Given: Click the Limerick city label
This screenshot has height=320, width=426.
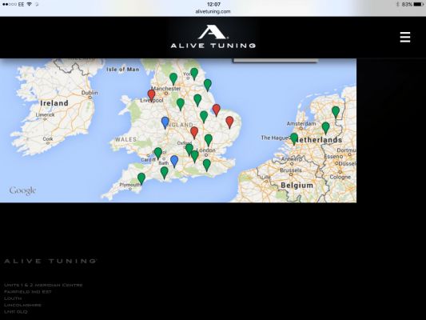Looking at the screenshot, I should tap(45, 114).
